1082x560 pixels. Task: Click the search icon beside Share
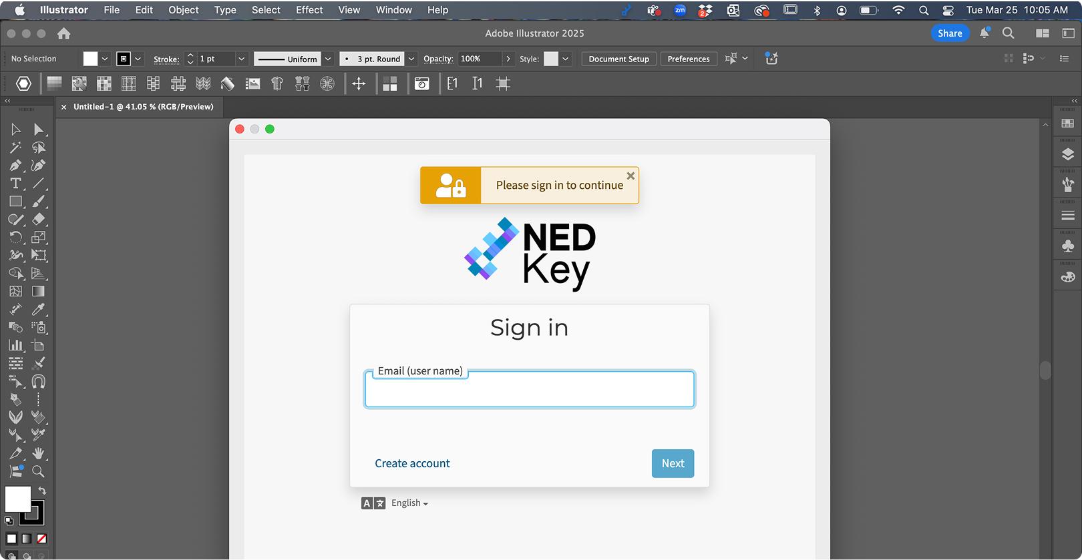point(1009,33)
